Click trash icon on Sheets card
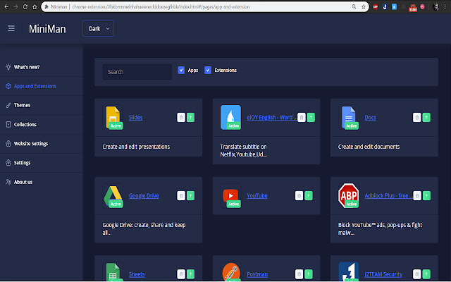The height and width of the screenshot is (282, 451). coord(181,274)
